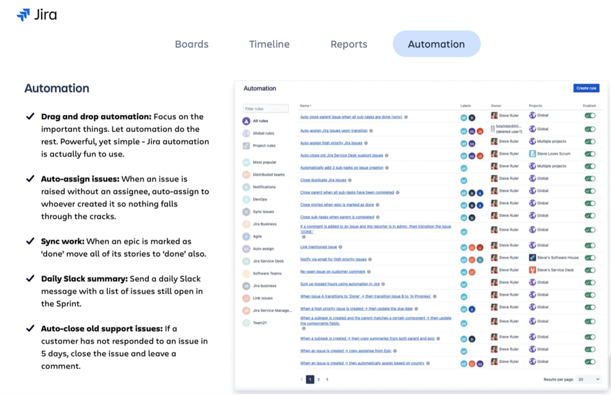This screenshot has width=611, height=395.
Task: Switch to the Reports tab
Action: tap(349, 44)
